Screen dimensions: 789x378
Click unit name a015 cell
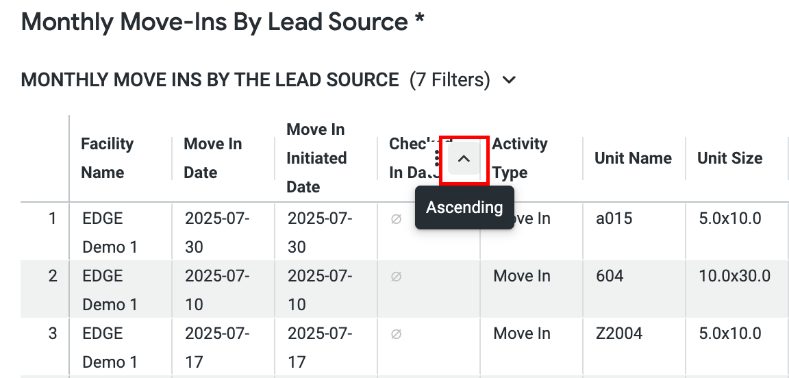pyautogui.click(x=614, y=219)
